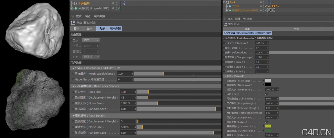Viewport: 334px width, 138px height.
Task: Toggle visibility dot of 石头控制
Action: pos(113,3)
